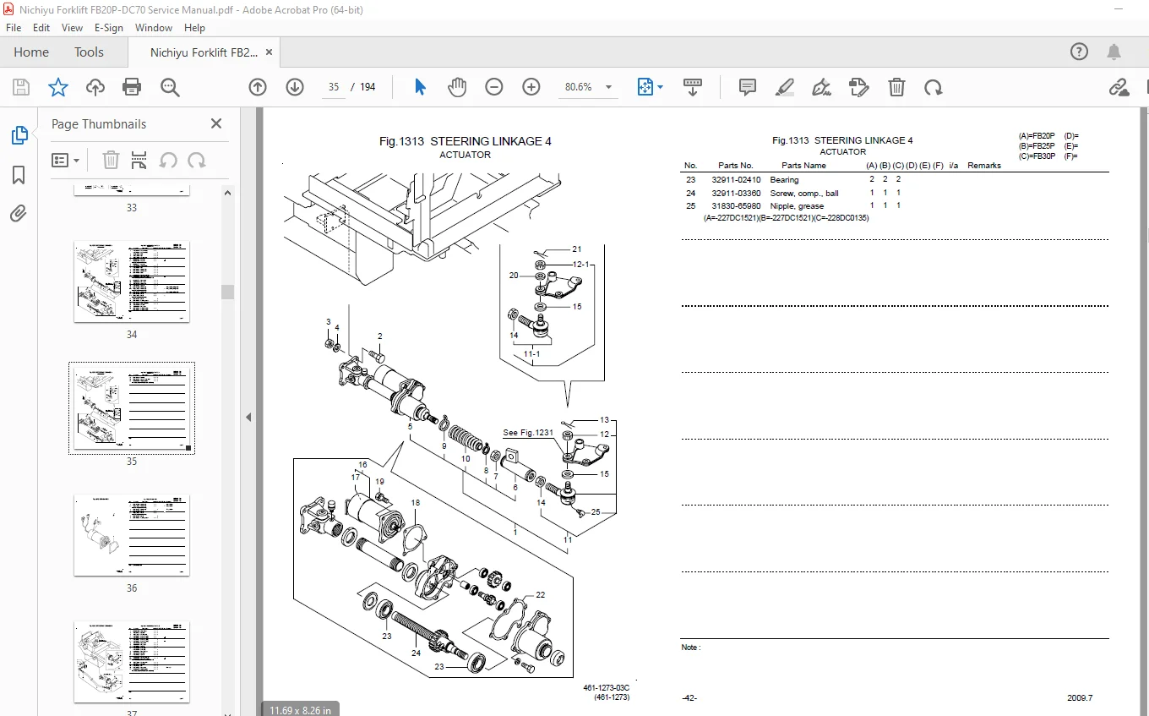The height and width of the screenshot is (716, 1149).
Task: Open the find text search tool
Action: coord(170,87)
